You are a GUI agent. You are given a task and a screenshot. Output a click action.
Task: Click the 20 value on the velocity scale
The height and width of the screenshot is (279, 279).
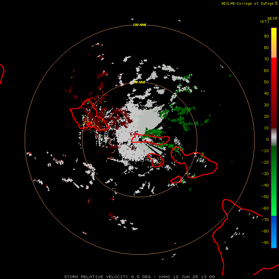pos(266,116)
